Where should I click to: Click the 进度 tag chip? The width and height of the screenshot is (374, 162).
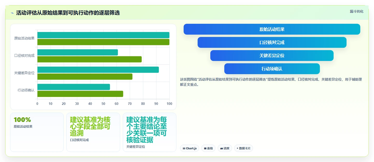coord(225,148)
